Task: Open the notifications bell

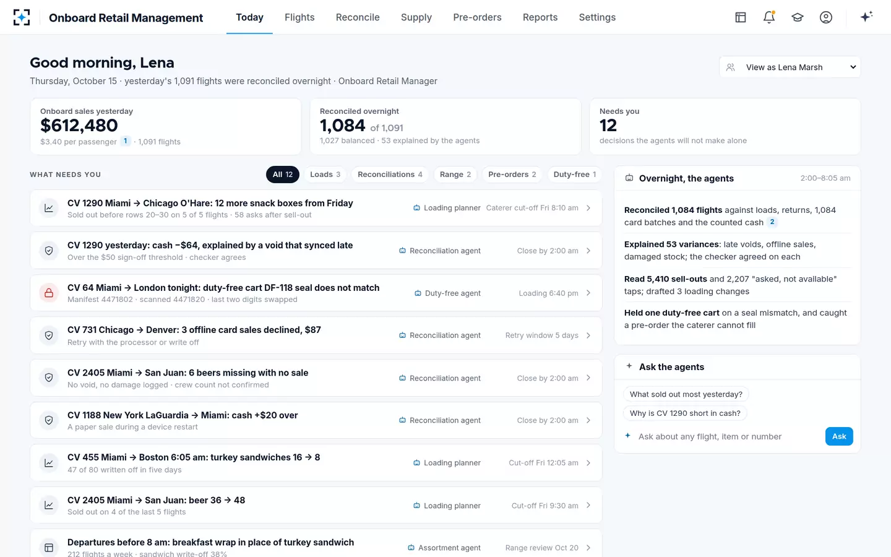Action: tap(769, 17)
